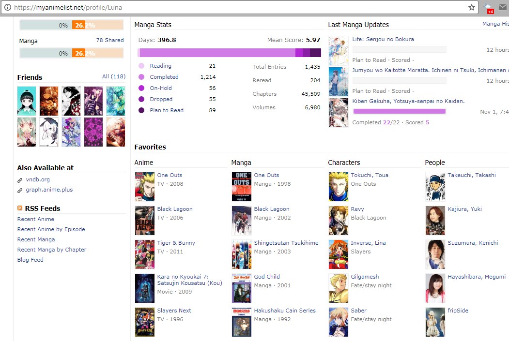This screenshot has width=509, height=341.
Task: Open the Reading manga list
Action: (160, 66)
